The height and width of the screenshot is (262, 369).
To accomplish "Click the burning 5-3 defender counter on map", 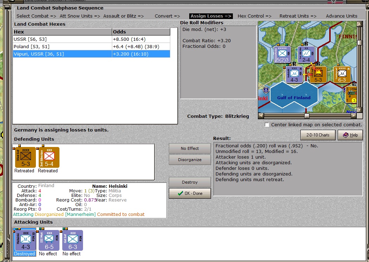I will pyautogui.click(x=318, y=75).
